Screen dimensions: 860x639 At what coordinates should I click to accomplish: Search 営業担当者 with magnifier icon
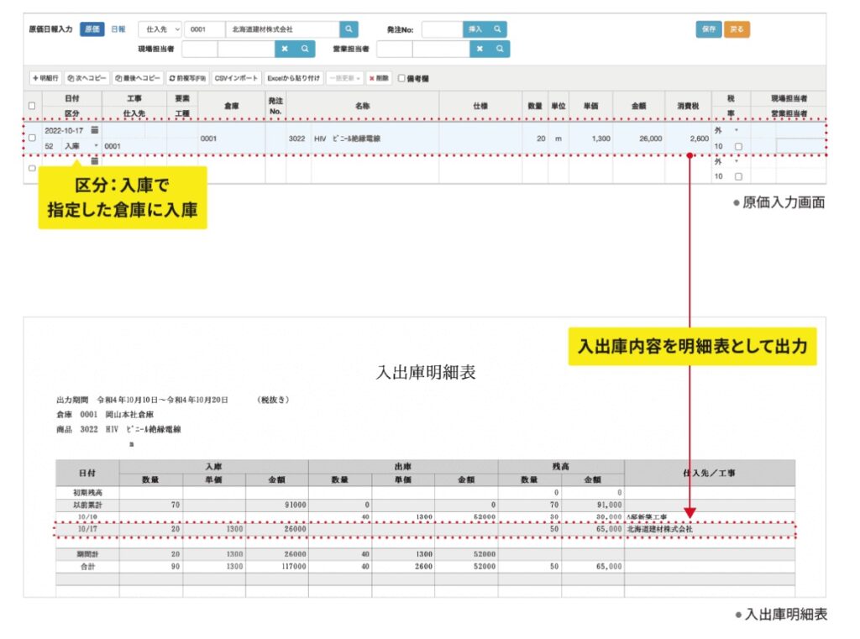click(x=500, y=49)
